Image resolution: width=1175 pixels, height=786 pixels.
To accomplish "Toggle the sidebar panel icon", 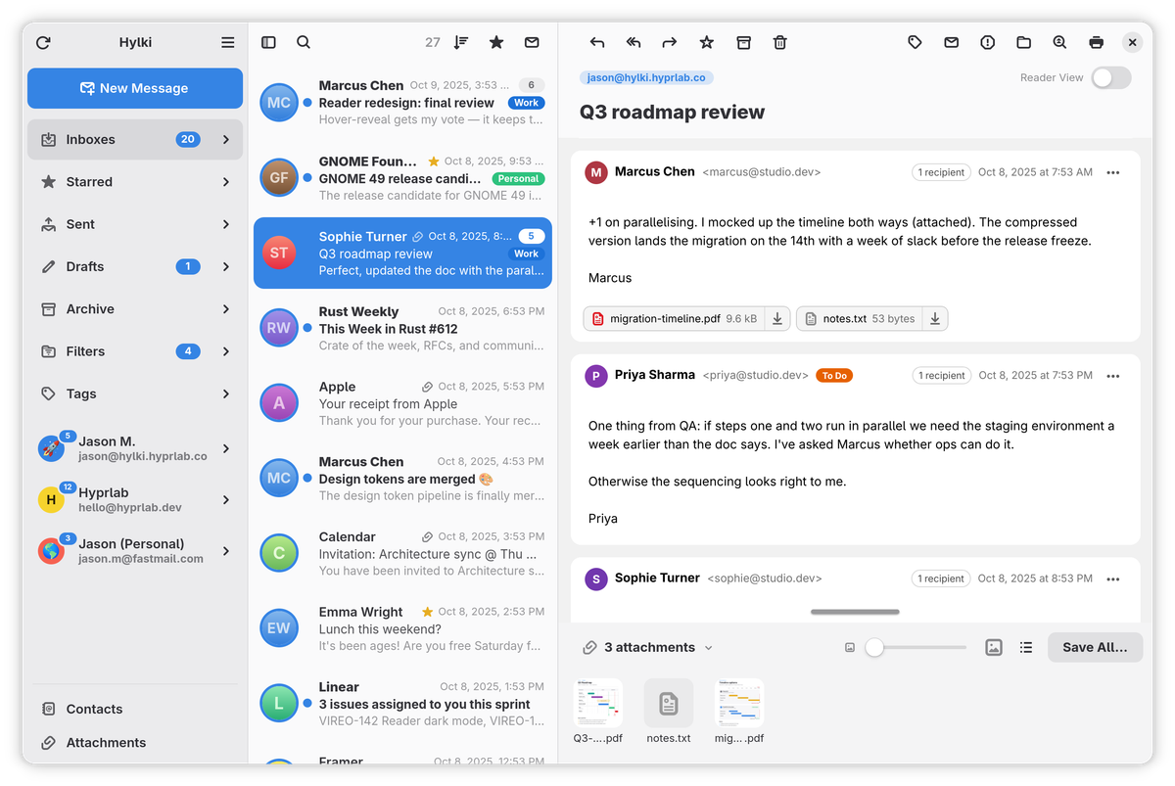I will (268, 42).
